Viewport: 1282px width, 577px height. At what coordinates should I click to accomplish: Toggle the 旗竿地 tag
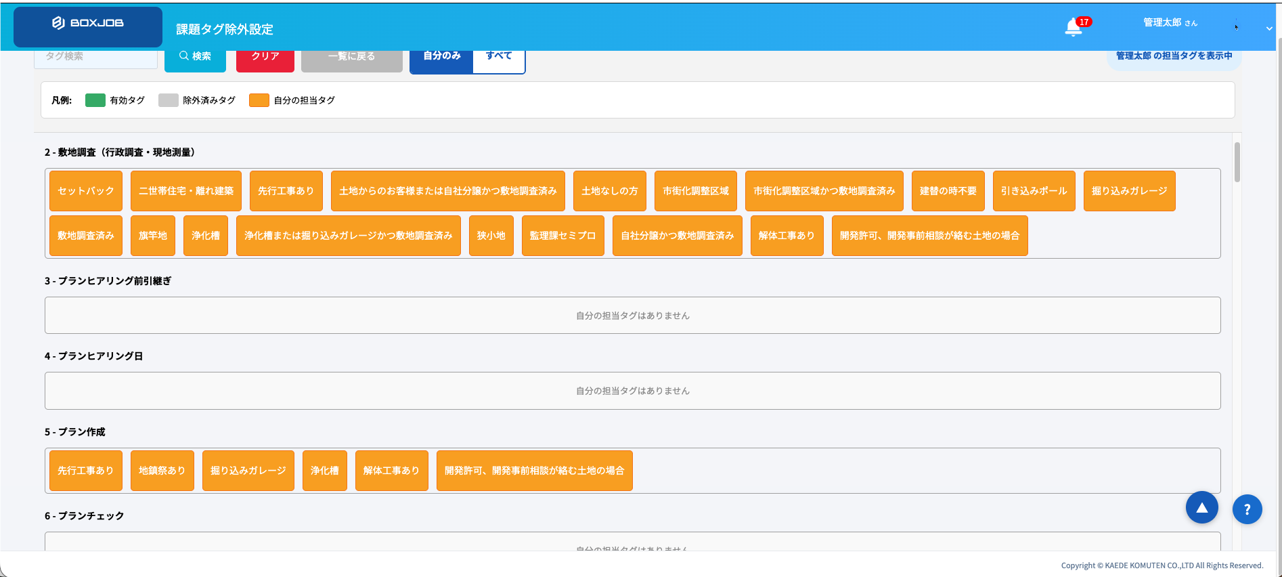(153, 236)
